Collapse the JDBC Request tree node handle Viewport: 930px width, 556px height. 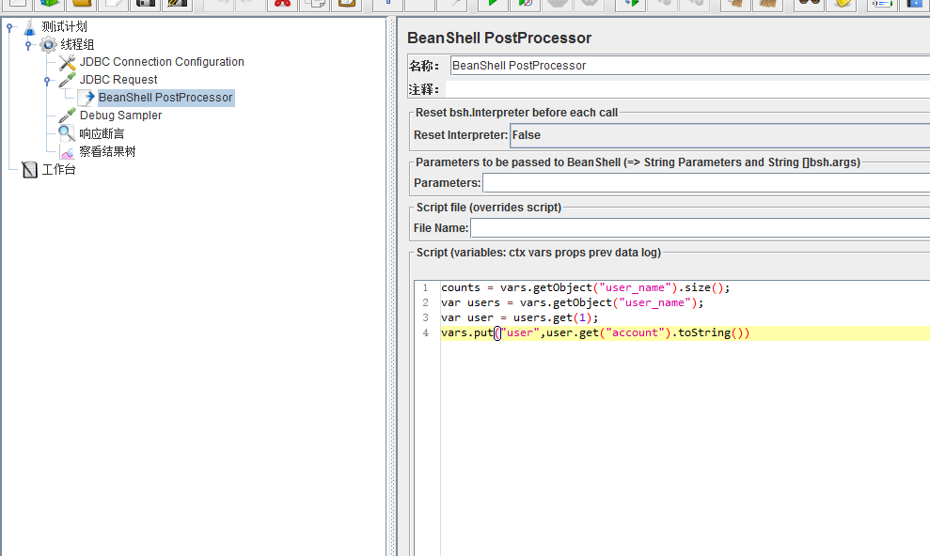pyautogui.click(x=47, y=81)
